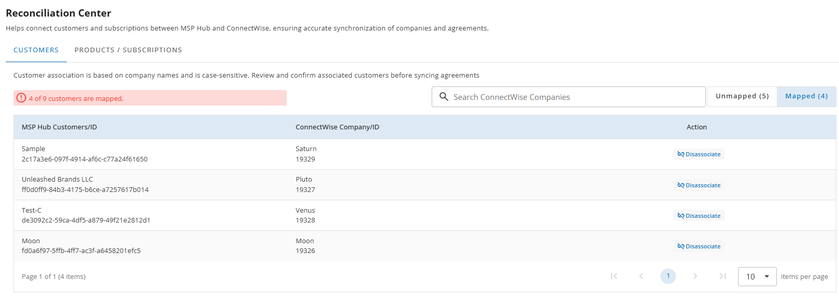Click the search magnifier icon
This screenshot has height=296, width=839.
(444, 97)
